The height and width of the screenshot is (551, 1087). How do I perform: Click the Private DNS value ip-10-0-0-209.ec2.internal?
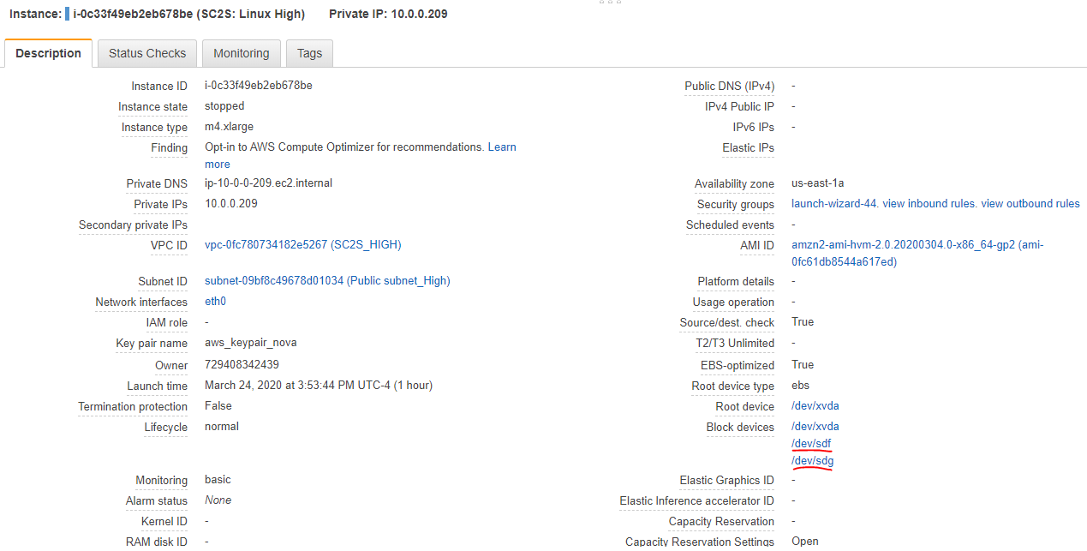pos(268,183)
